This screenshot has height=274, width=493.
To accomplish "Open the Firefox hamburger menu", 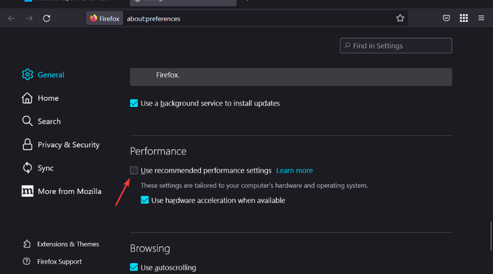I will point(481,18).
